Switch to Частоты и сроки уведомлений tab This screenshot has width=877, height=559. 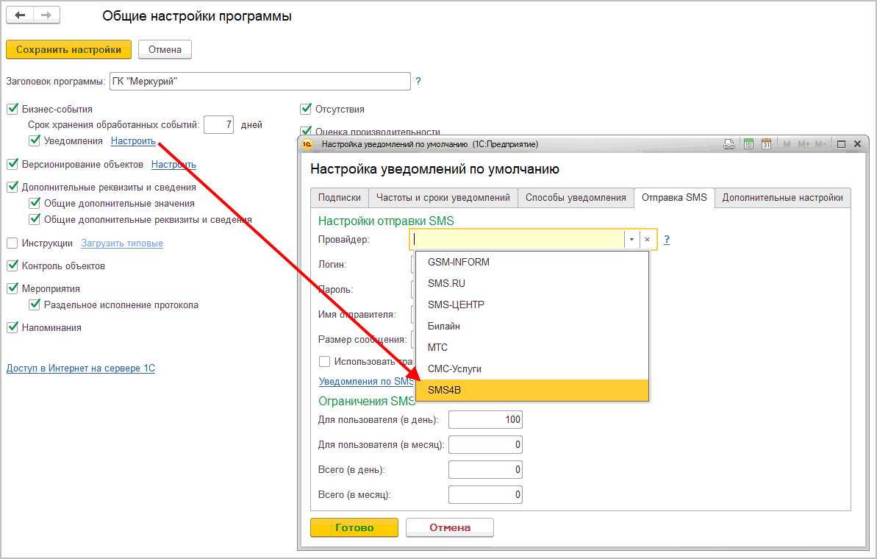[x=443, y=198]
